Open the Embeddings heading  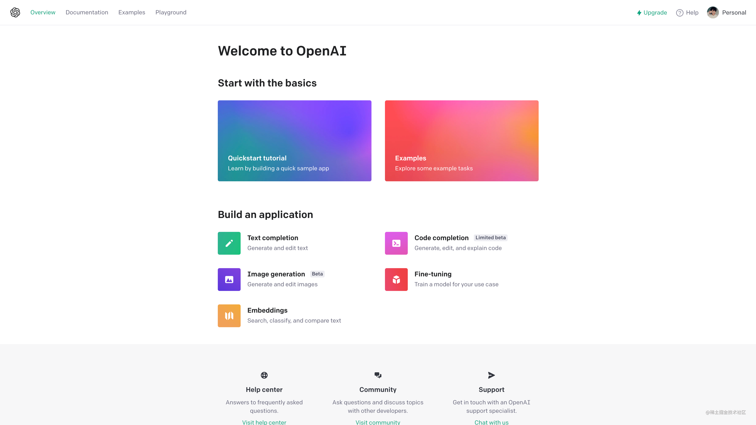click(267, 310)
